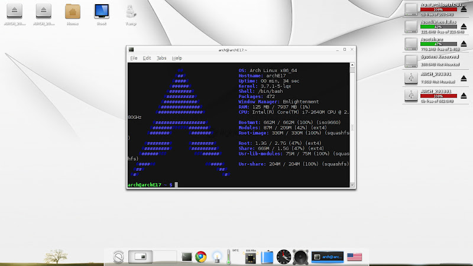473x266 pixels.
Task: Eject the /usr/share volume
Action: click(x=464, y=44)
